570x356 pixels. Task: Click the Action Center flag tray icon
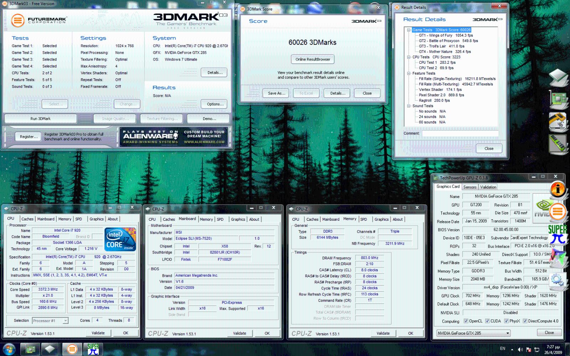528,350
